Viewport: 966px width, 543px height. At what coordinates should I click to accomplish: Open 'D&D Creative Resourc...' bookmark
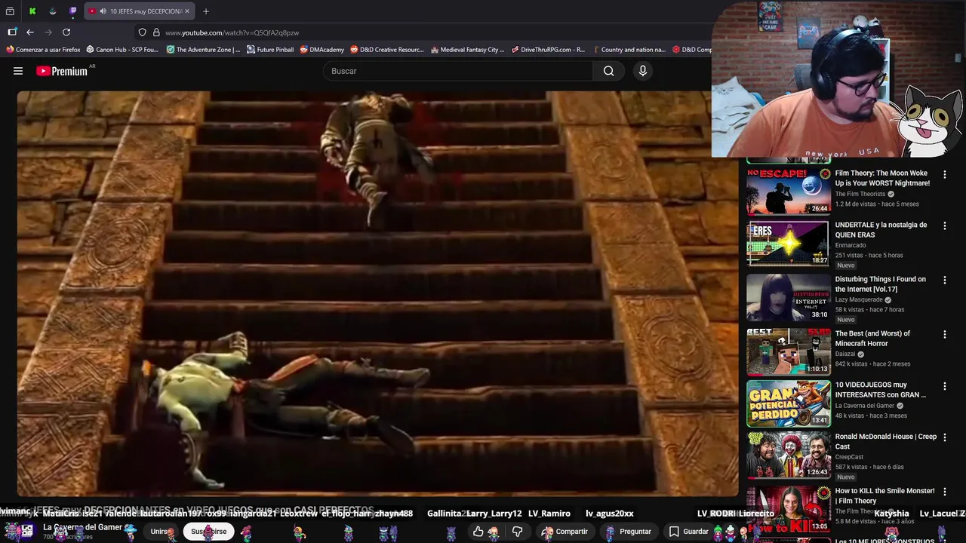click(x=386, y=50)
